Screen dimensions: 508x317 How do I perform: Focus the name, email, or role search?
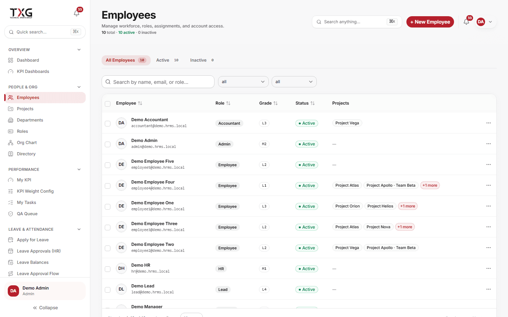click(158, 82)
